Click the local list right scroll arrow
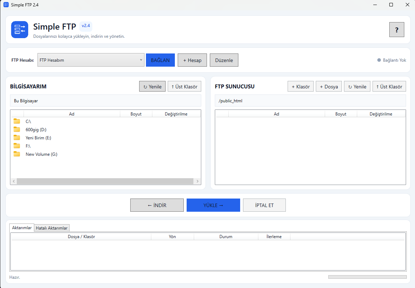 197,181
